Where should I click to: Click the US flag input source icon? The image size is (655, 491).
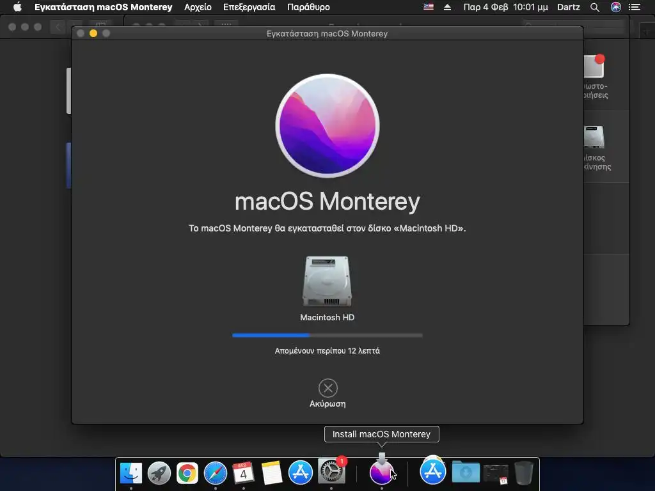(x=429, y=7)
